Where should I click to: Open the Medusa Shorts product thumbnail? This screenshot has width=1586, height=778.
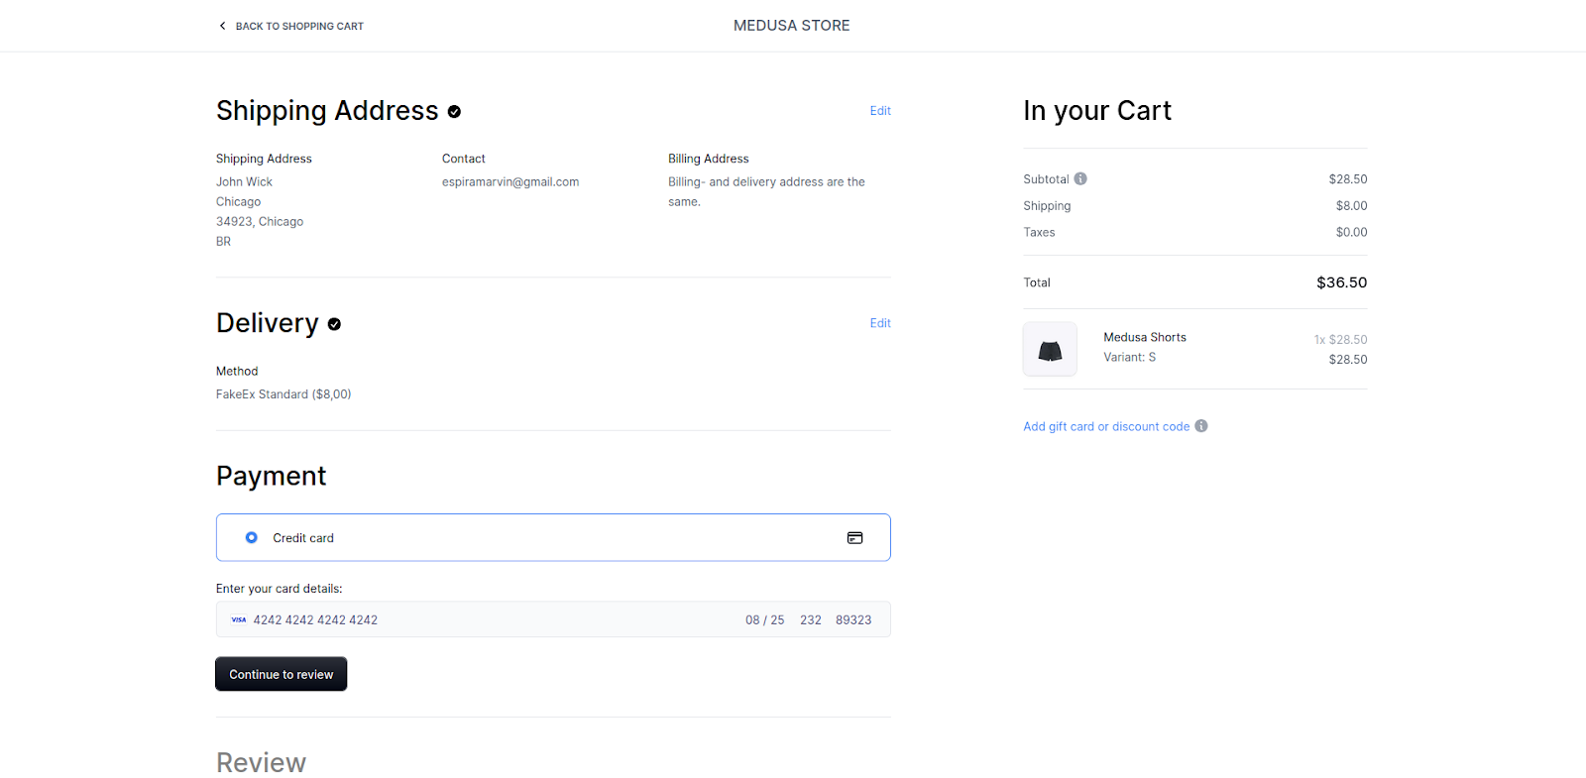tap(1050, 349)
